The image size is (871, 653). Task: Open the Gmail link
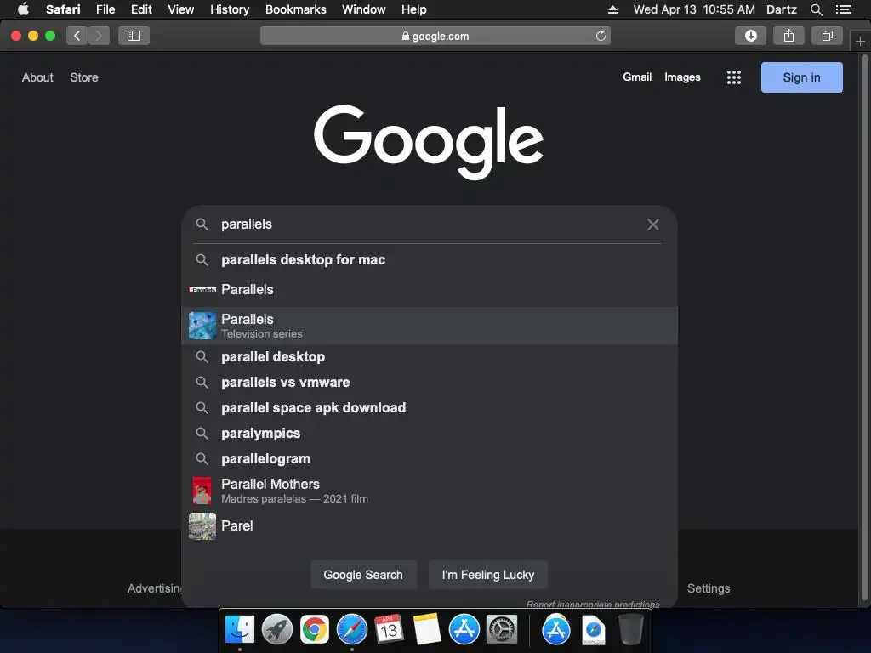click(636, 77)
